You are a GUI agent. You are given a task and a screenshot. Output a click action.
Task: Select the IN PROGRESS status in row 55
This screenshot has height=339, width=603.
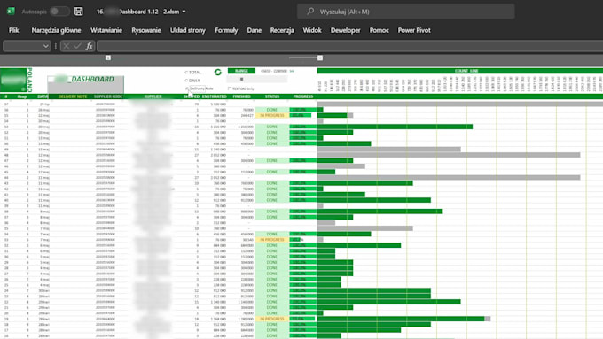tap(272, 115)
